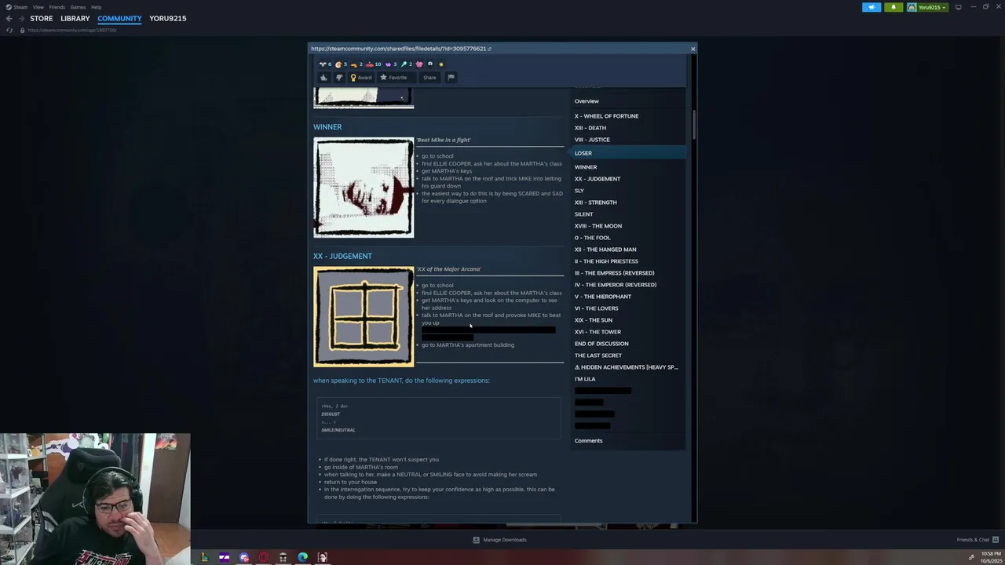Click the pink heart award reaction

[x=419, y=64]
